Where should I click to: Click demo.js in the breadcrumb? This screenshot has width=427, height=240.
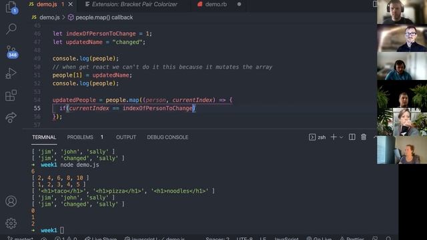(49, 17)
